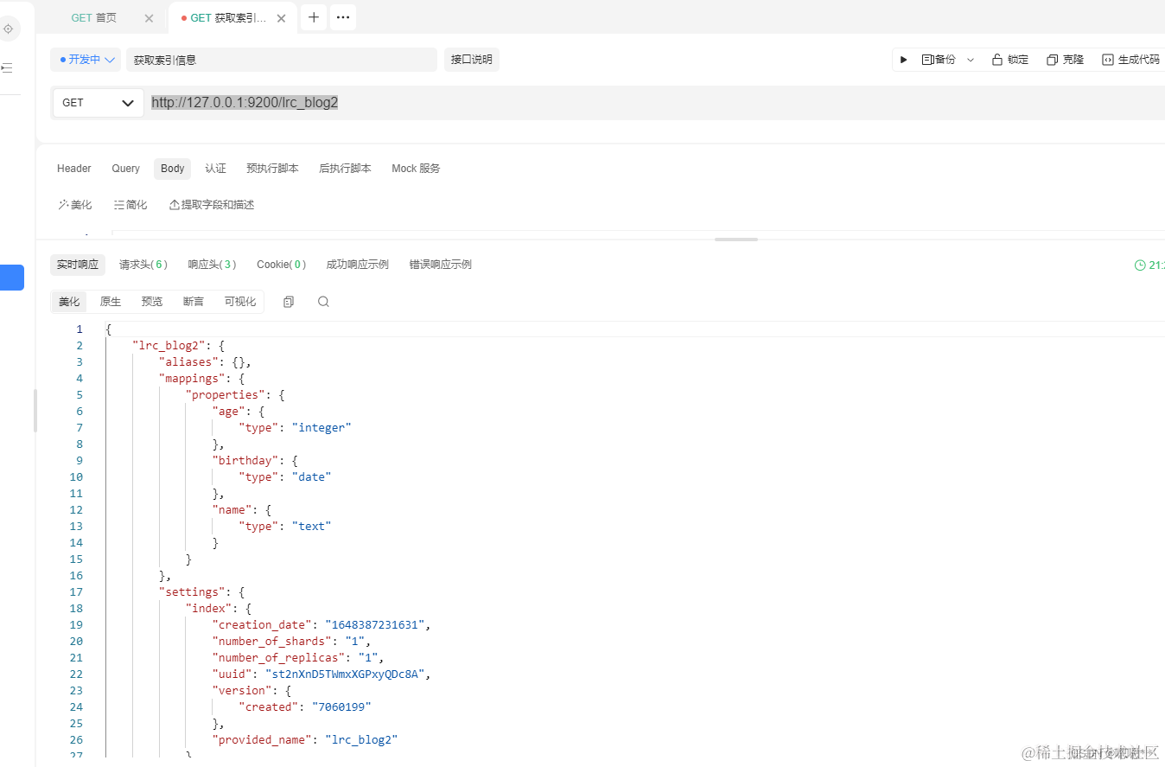Open the 认证 authentication tab
This screenshot has height=767, width=1165.
tap(215, 169)
